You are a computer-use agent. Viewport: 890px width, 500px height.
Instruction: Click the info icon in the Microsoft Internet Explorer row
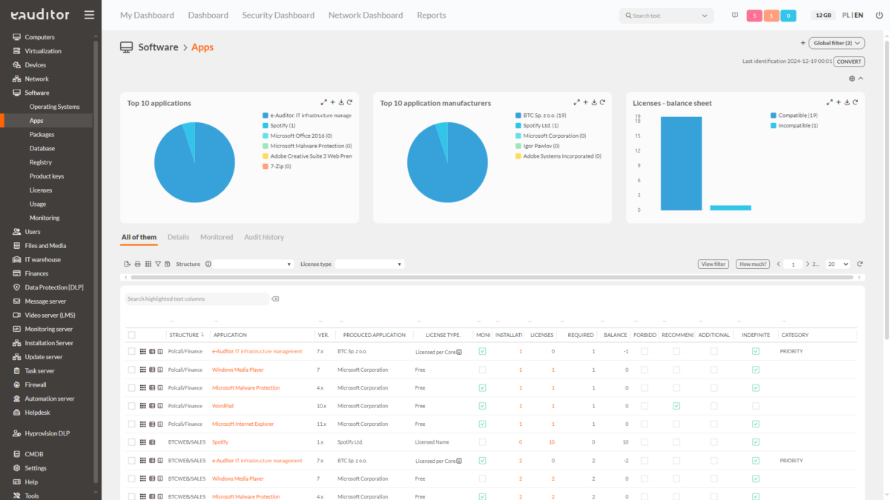(159, 424)
